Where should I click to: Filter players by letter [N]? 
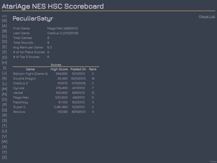[x=4, y=94]
